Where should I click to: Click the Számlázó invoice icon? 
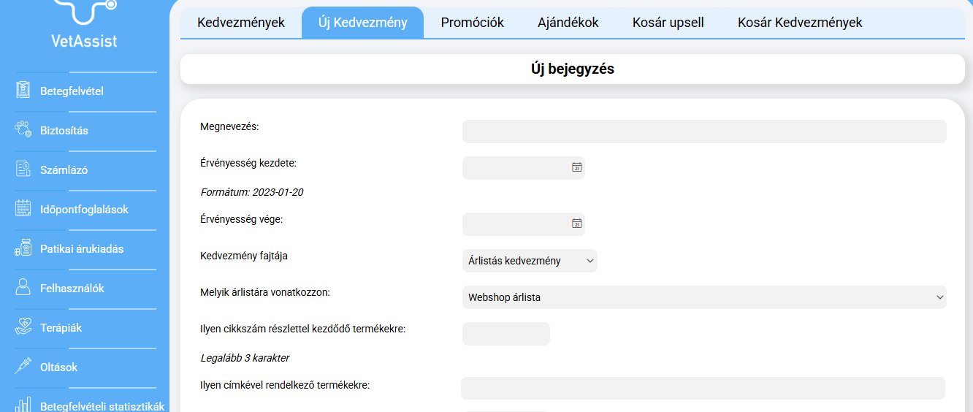click(x=23, y=169)
